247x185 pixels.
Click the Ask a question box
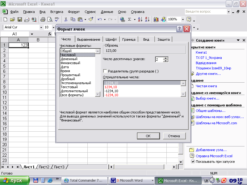click(x=206, y=12)
